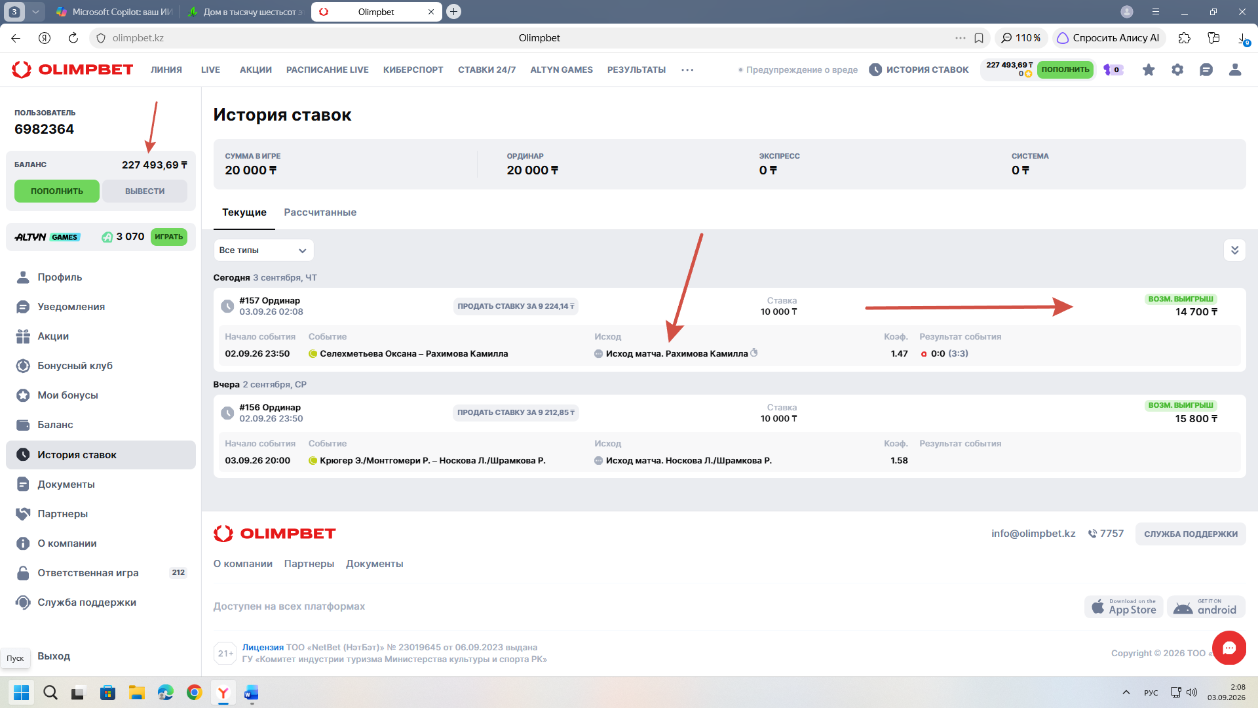
Task: Click the OLIMPBET logo in the header
Action: tap(73, 69)
